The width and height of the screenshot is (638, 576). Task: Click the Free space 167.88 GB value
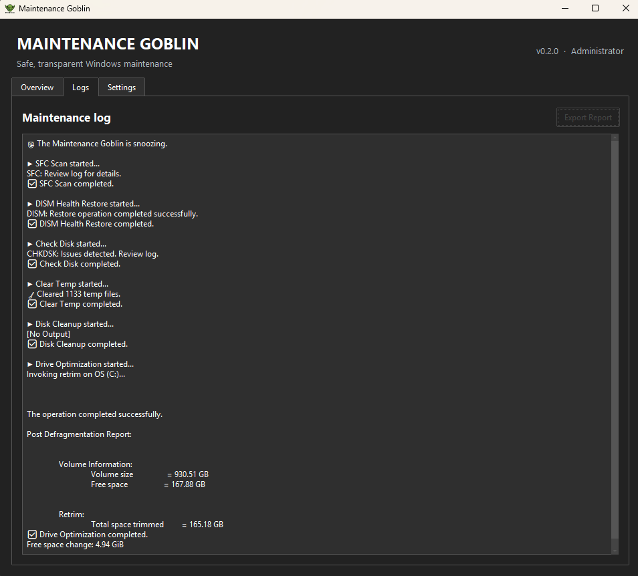click(188, 484)
